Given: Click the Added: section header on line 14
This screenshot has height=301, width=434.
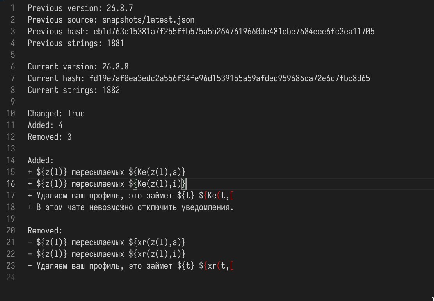Looking at the screenshot, I should pyautogui.click(x=41, y=160).
